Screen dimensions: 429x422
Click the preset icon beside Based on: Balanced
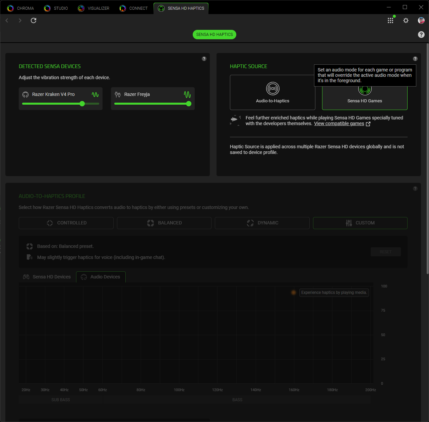tap(29, 246)
